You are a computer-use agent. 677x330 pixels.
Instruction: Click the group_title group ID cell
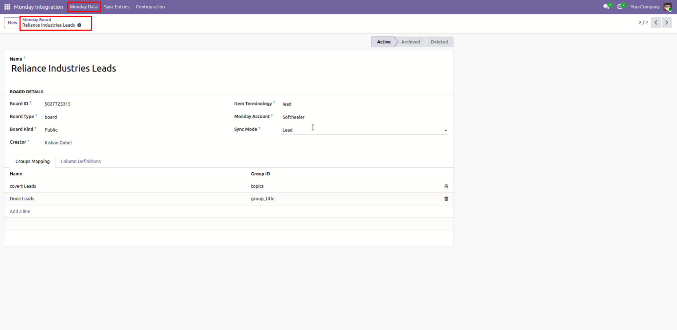click(x=263, y=199)
